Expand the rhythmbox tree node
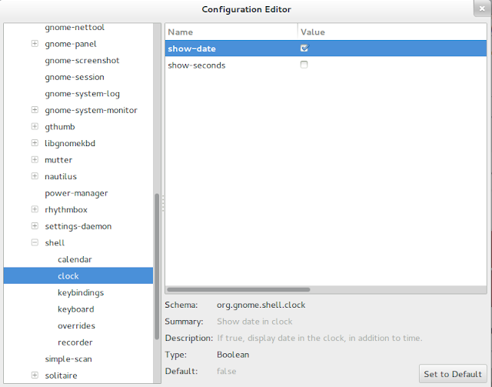Viewport: 492px width, 387px height. pos(35,209)
